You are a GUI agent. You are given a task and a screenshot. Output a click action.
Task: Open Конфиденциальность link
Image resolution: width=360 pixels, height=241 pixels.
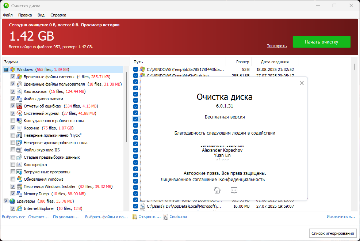point(242,180)
